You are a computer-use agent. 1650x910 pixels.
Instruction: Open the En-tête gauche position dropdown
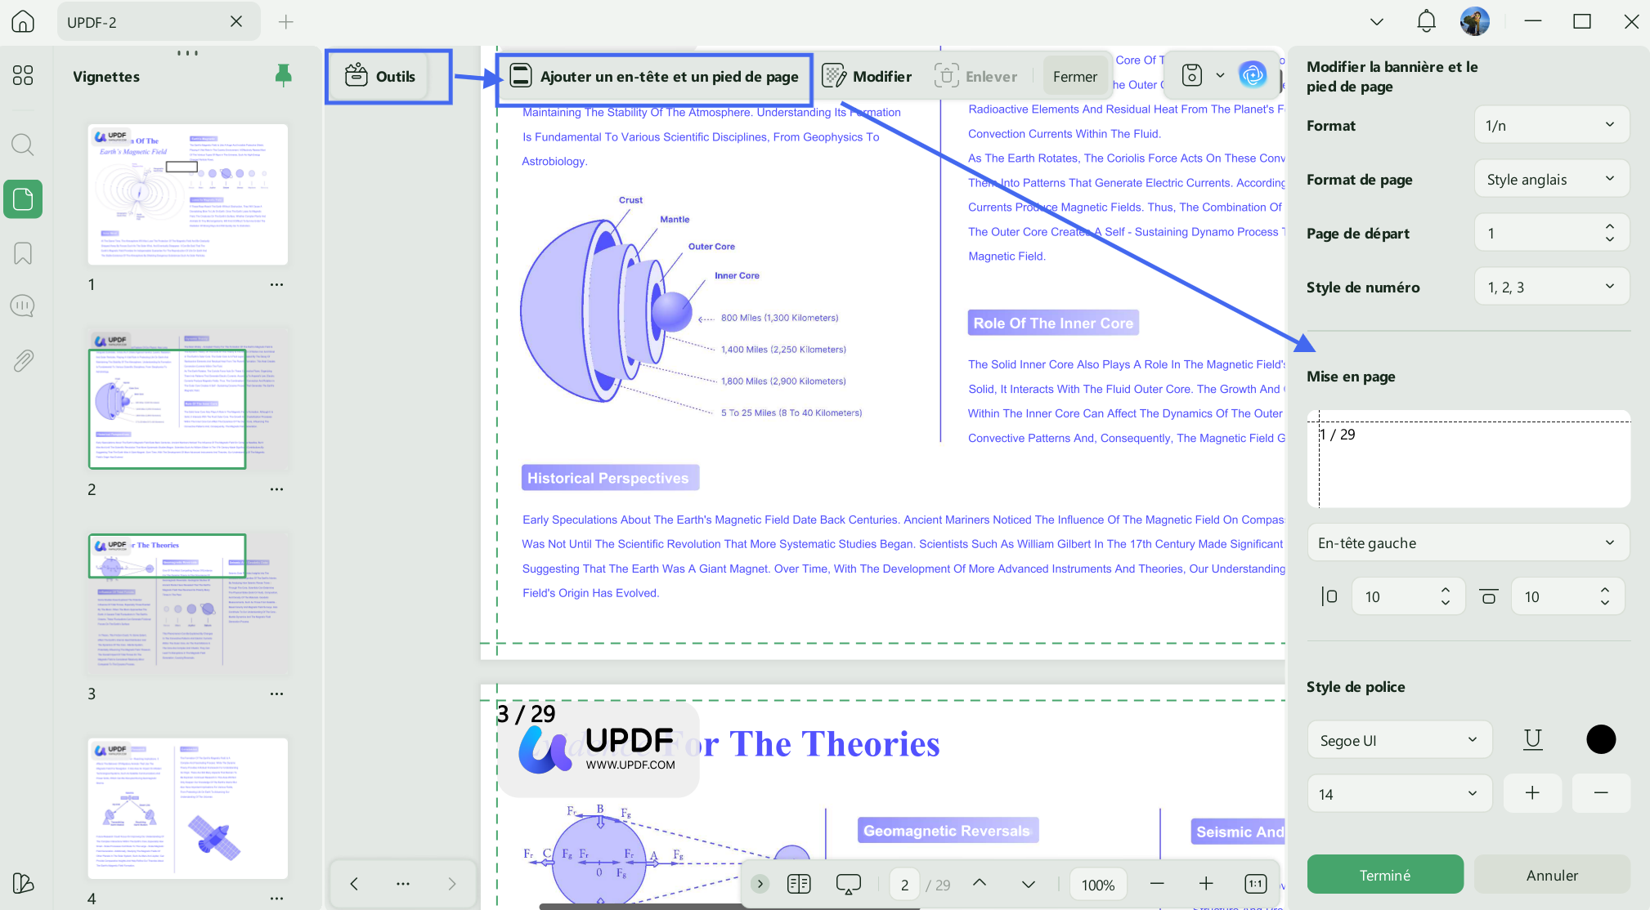click(x=1468, y=542)
